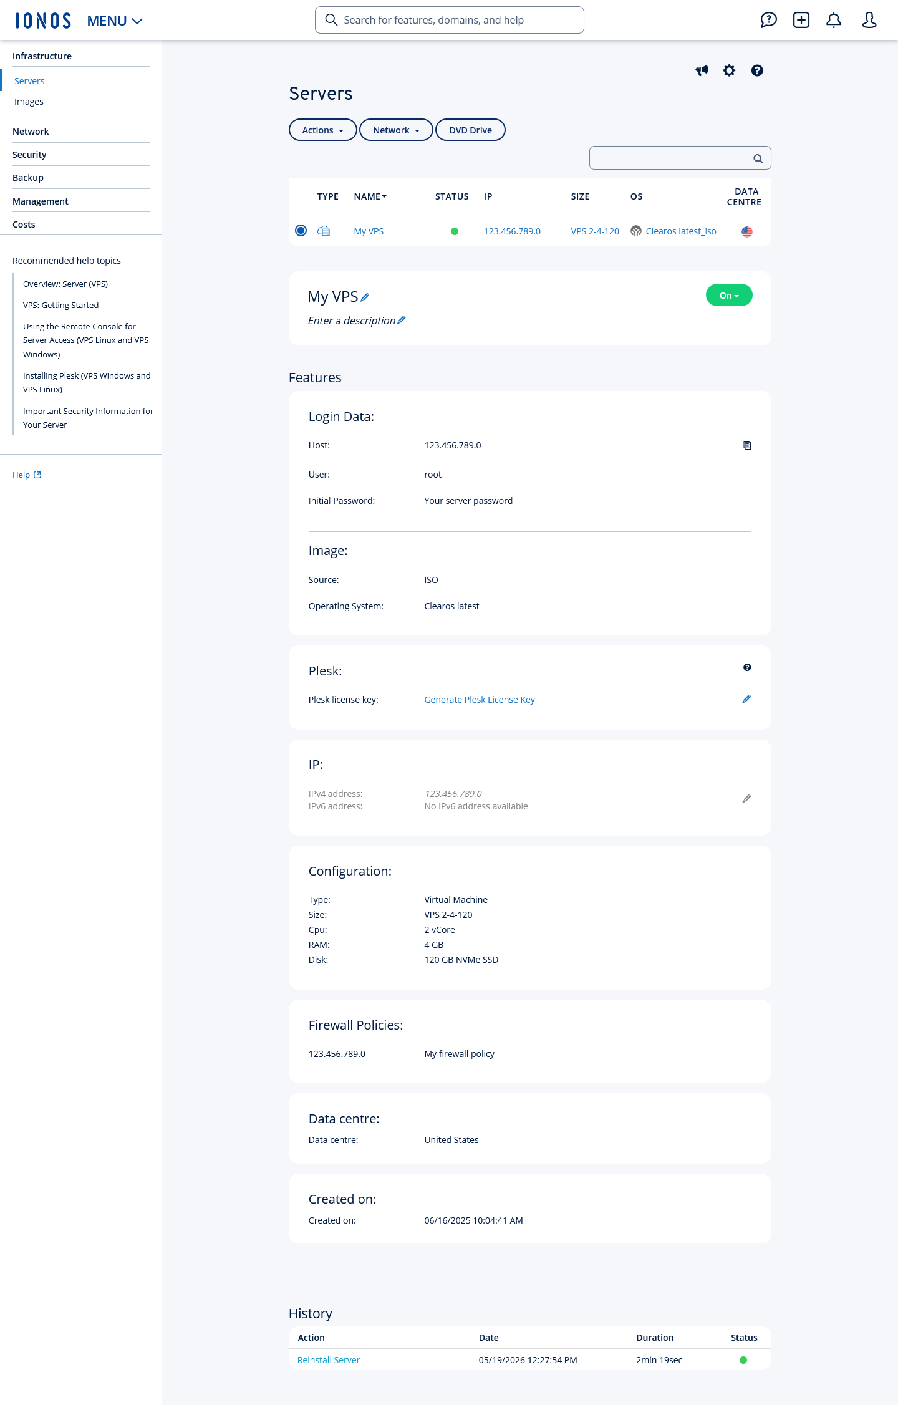Open the My VPS server link
This screenshot has height=1405, width=898.
pos(369,231)
